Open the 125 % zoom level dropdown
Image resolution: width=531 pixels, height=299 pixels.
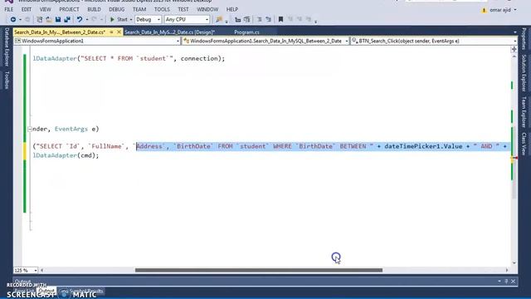pos(26,270)
